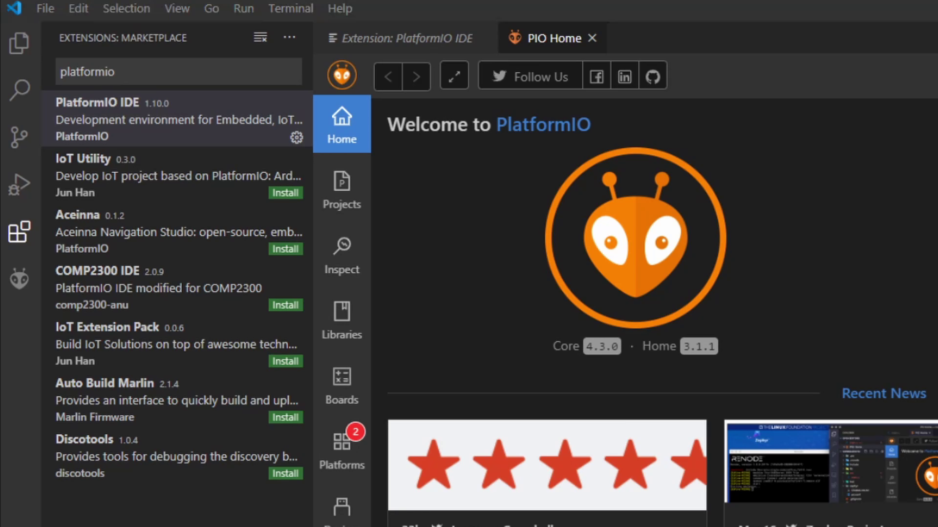Open the Explorer view in activity bar

click(20, 43)
